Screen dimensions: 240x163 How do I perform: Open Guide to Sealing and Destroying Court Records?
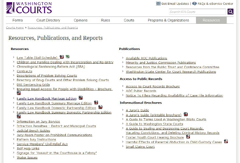pyautogui.click(x=172, y=130)
